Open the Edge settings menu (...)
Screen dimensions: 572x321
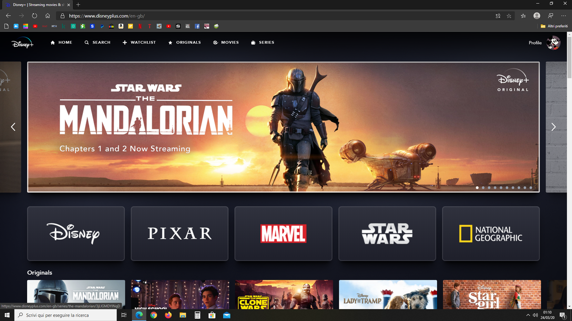pyautogui.click(x=563, y=16)
